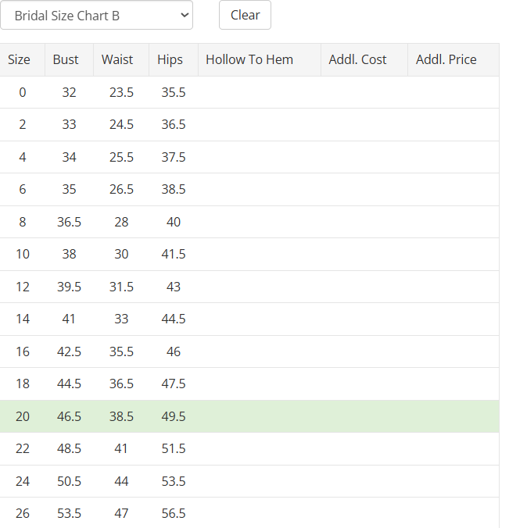Viewport: 509px width, 528px height.
Task: Select the highlighted size 20 row
Action: (x=249, y=416)
